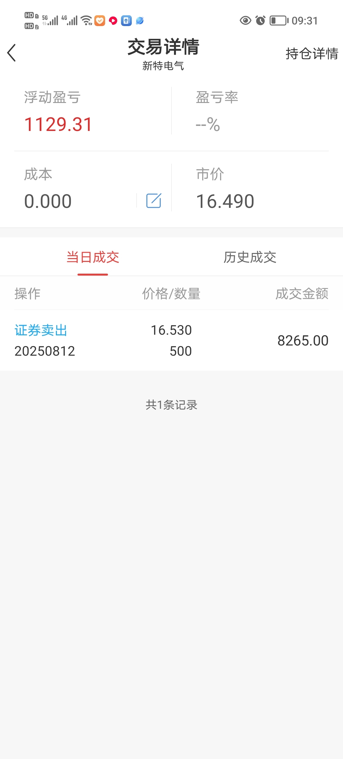Viewport: 343px width, 759px height.
Task: Tap the alarm clock status icon
Action: (x=260, y=21)
